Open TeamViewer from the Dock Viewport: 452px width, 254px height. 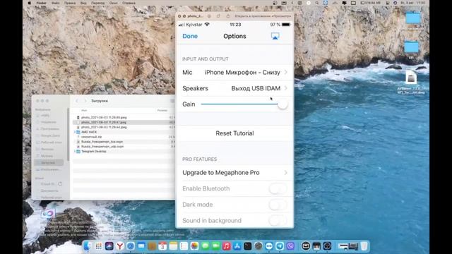(269, 246)
